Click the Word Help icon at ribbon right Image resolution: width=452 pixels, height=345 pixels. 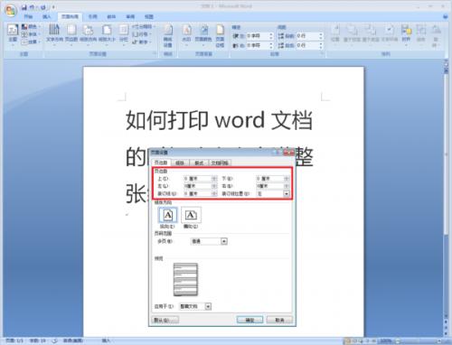pos(446,17)
